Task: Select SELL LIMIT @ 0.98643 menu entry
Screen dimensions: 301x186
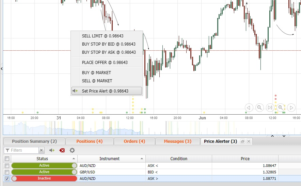Action: [107, 36]
